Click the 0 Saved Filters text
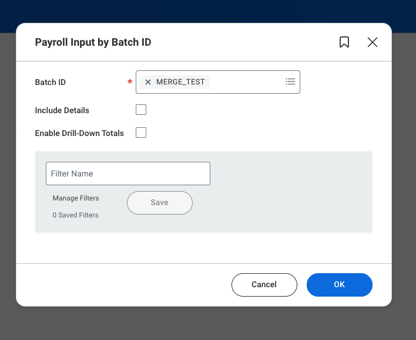 coord(75,215)
